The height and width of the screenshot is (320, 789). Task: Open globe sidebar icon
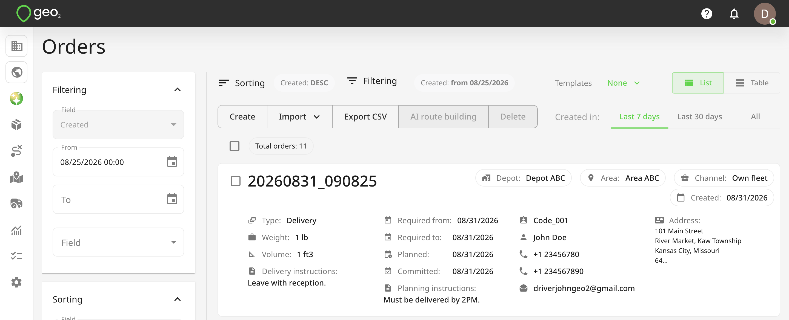[16, 72]
